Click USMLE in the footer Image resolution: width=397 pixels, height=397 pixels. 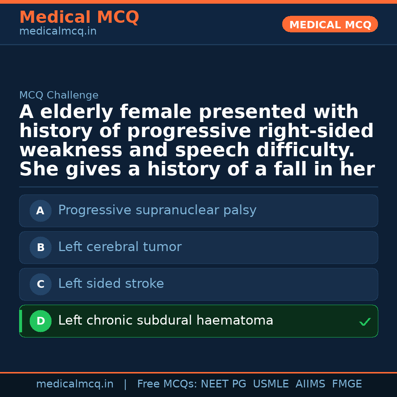(x=271, y=384)
